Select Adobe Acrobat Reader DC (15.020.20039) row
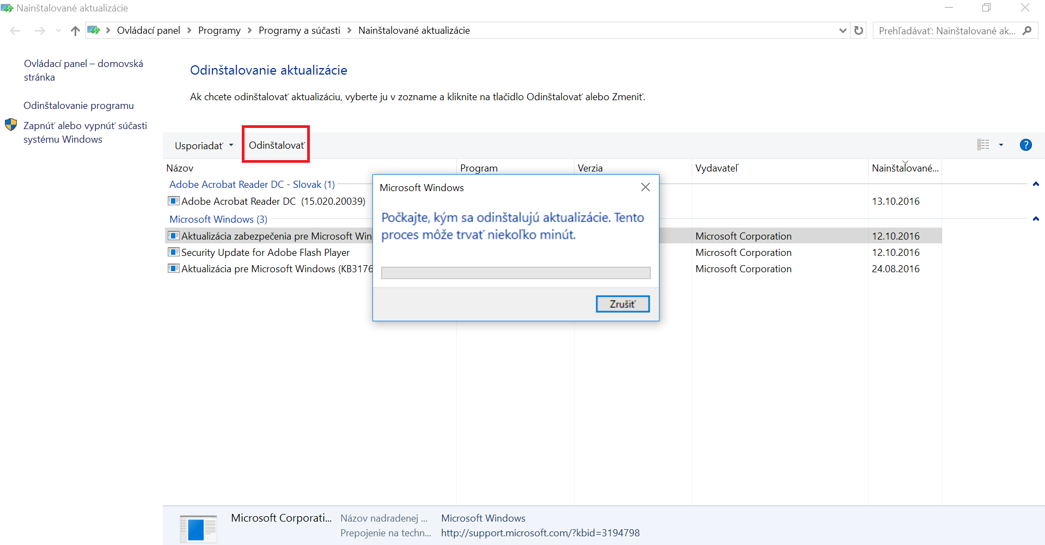 click(x=553, y=201)
